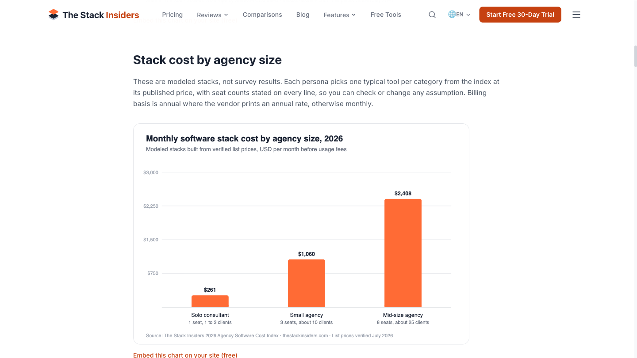Expand the Reviews dropdown menu
This screenshot has width=637, height=358.
coord(212,15)
